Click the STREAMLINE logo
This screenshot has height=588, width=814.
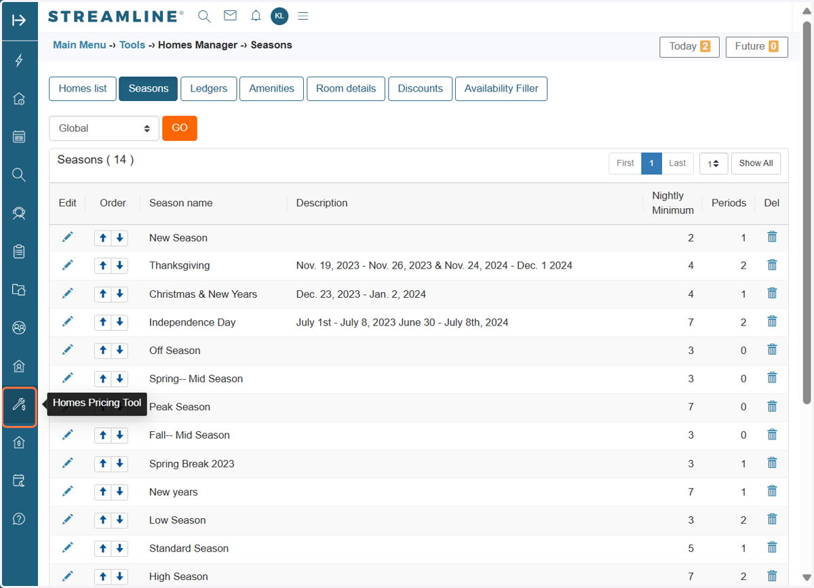click(116, 16)
